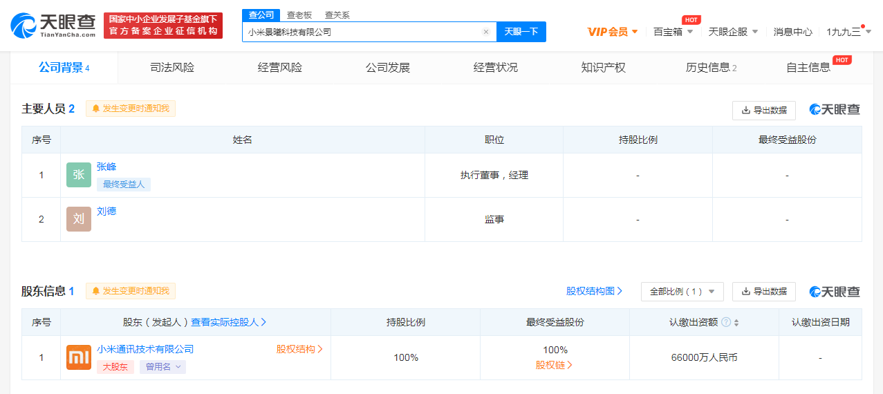
Task: Click 执行董事，经理 position cell
Action: tap(494, 175)
